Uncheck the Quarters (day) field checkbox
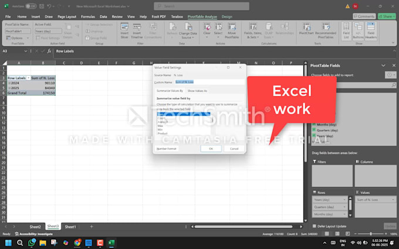The width and height of the screenshot is (399, 249). tap(314, 130)
